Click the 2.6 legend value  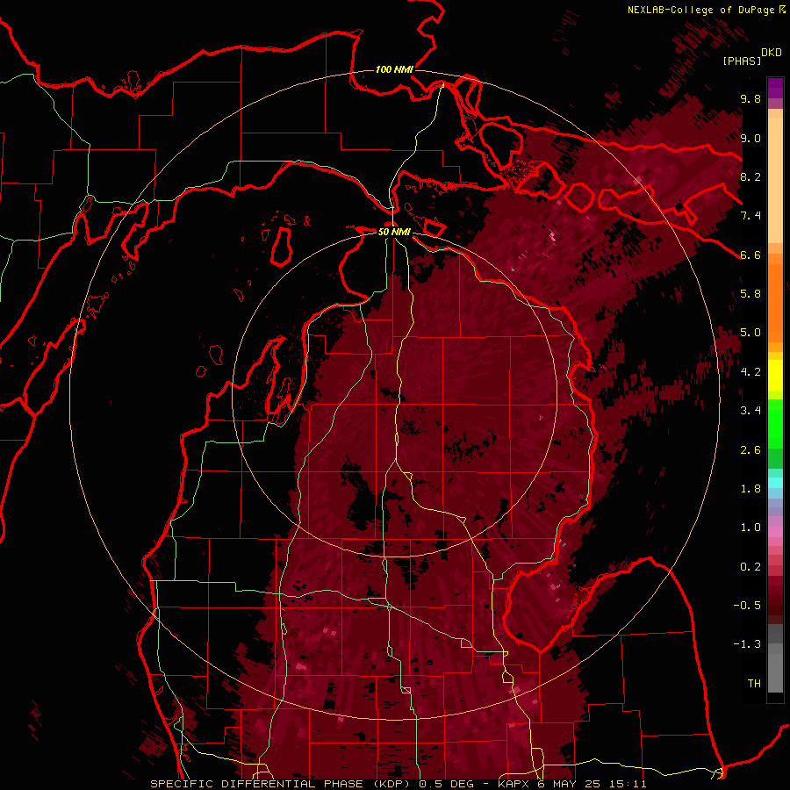750,450
